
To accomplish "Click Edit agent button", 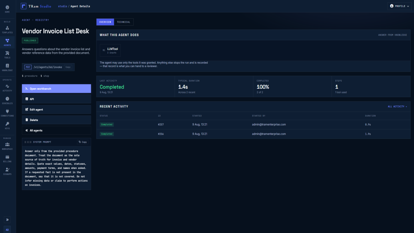I will [x=56, y=109].
